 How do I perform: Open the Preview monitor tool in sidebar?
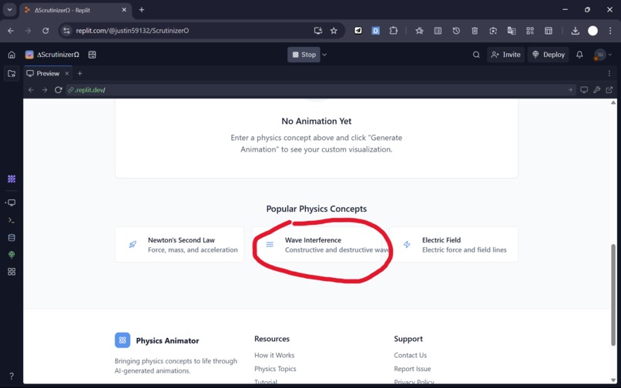click(12, 202)
